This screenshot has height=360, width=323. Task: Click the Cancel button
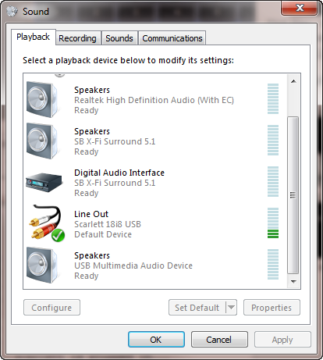coord(219,339)
